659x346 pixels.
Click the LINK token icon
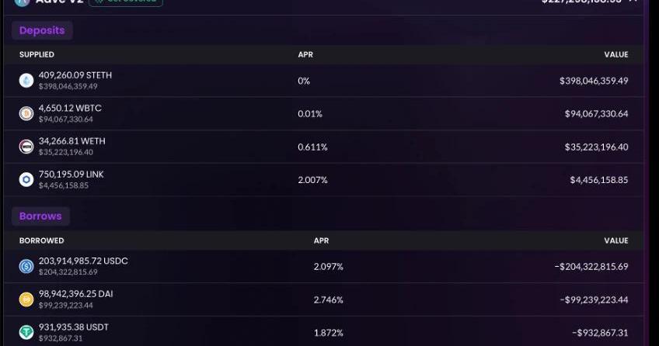point(26,180)
